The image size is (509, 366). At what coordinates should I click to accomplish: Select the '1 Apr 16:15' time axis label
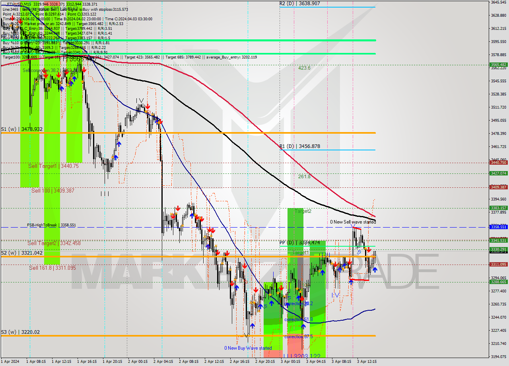(87, 362)
